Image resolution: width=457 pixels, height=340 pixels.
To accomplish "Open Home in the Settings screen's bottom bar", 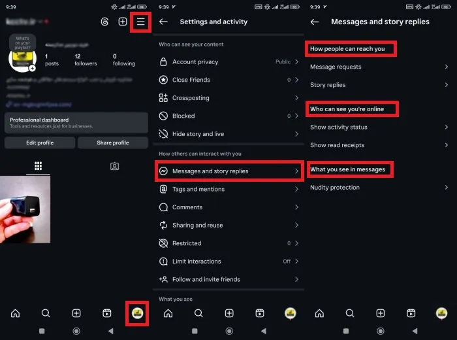I will pyautogui.click(x=168, y=313).
